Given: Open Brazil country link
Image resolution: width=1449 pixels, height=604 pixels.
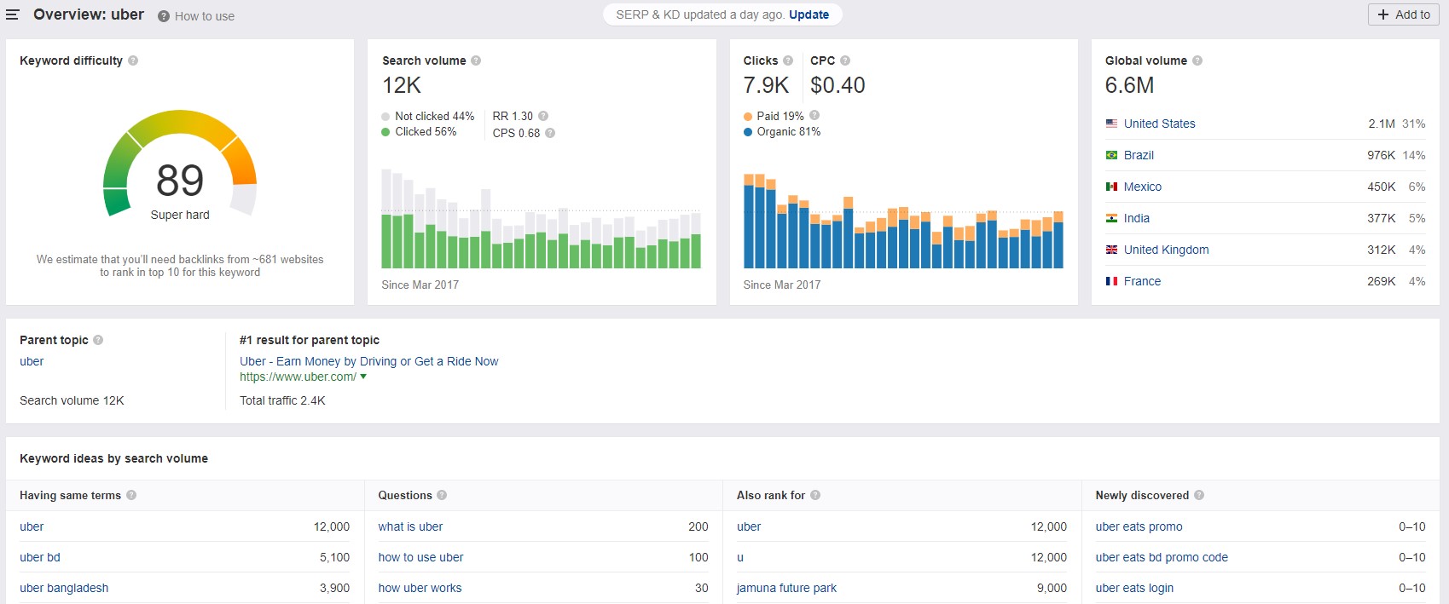Looking at the screenshot, I should (x=1139, y=155).
